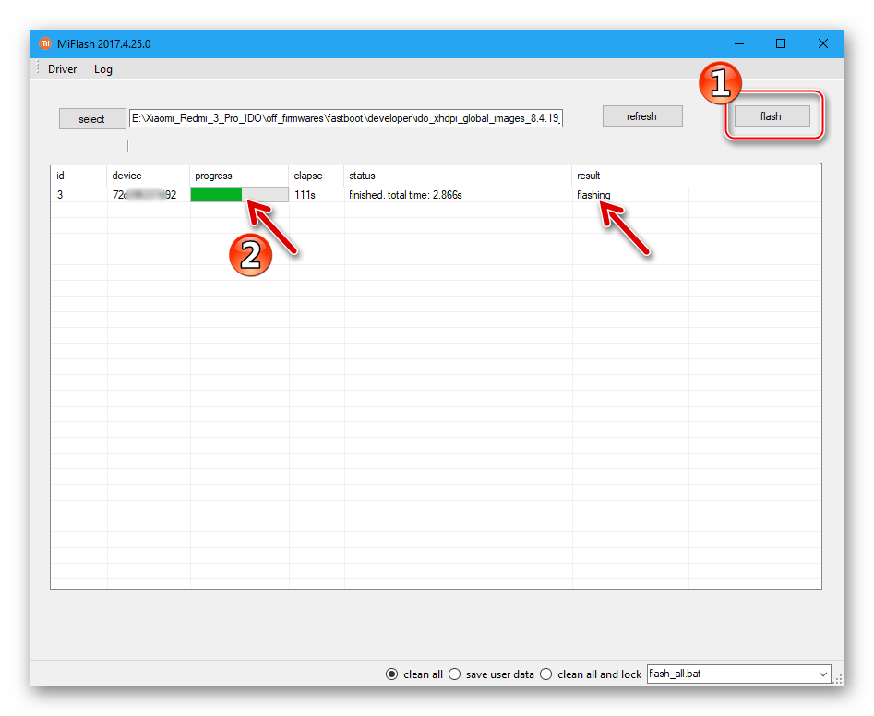Click the window resize grip at bottom-right corner
This screenshot has width=874, height=716.
click(x=838, y=680)
